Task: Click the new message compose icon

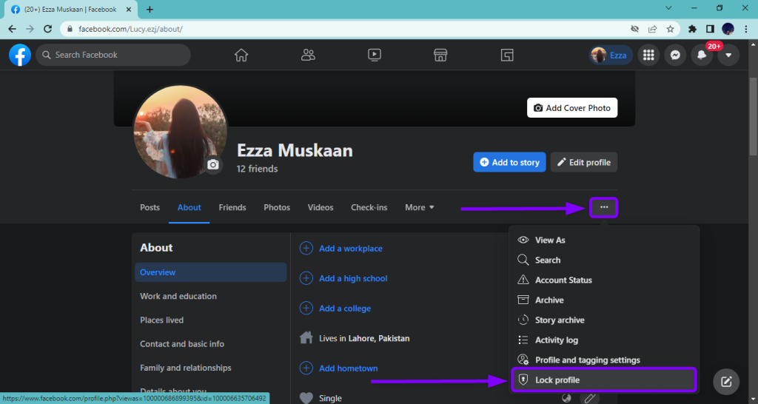Action: [726, 382]
